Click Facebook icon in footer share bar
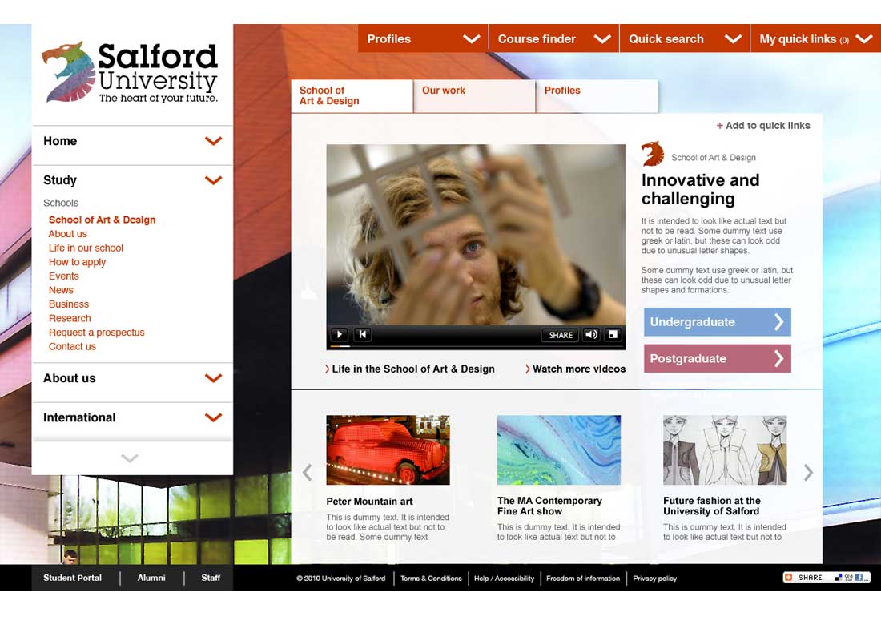881x641 pixels. click(x=859, y=578)
